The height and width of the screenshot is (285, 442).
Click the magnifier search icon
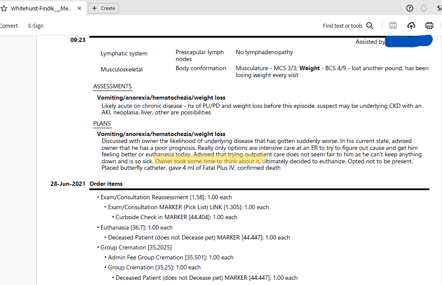pos(370,26)
